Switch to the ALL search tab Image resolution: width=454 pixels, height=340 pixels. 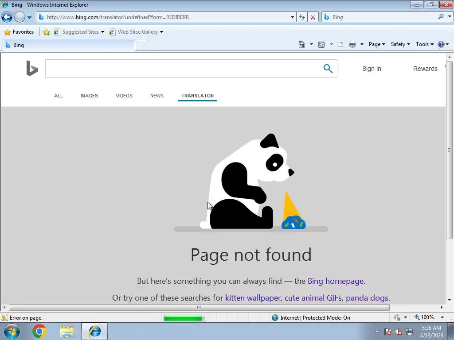tap(59, 96)
